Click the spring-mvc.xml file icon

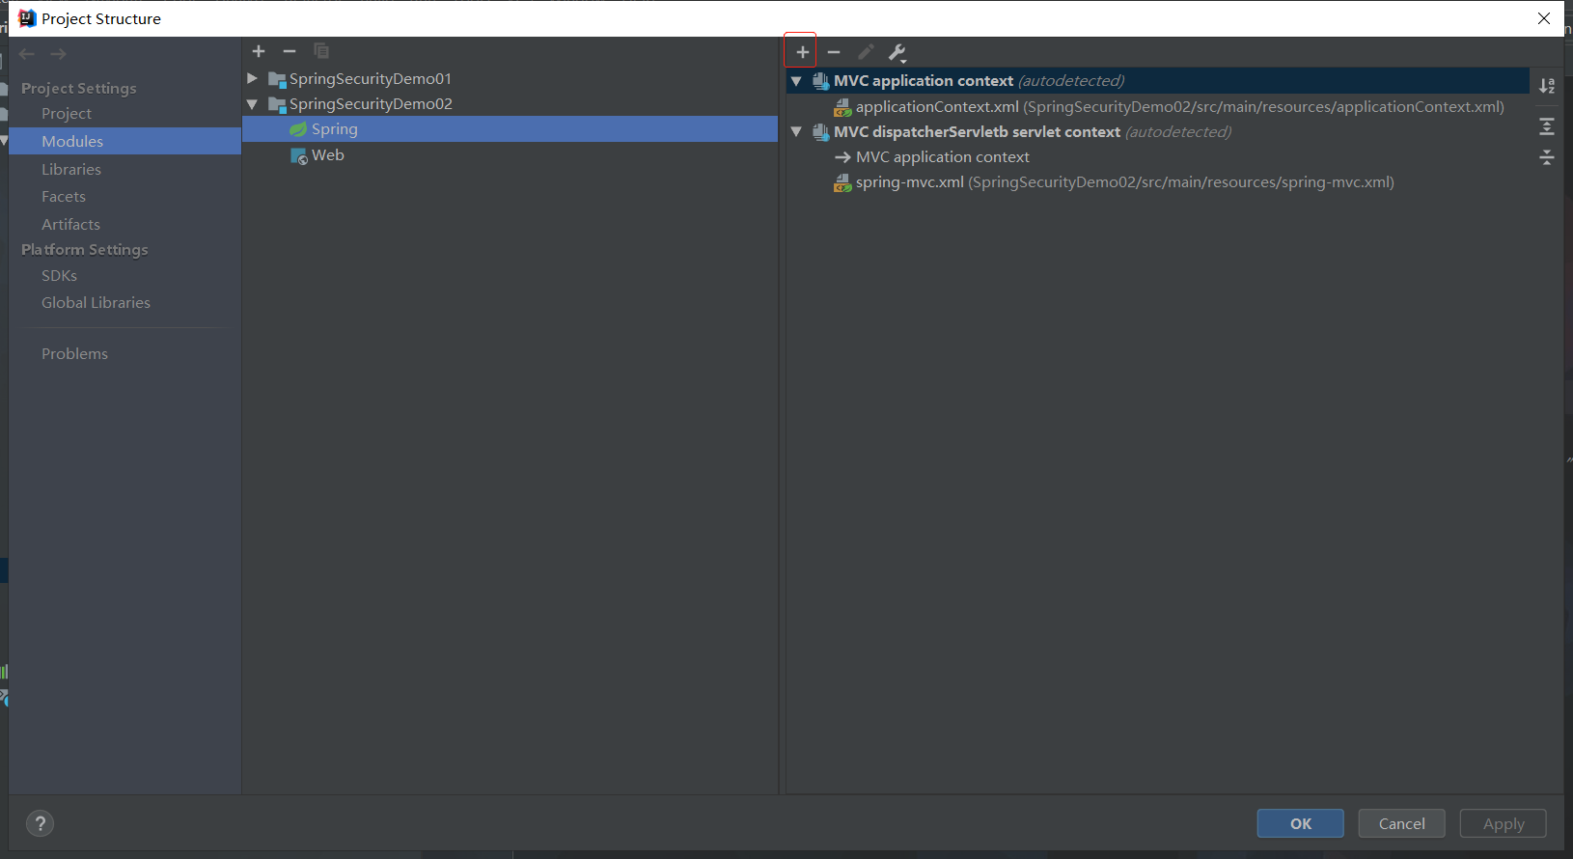(x=842, y=182)
